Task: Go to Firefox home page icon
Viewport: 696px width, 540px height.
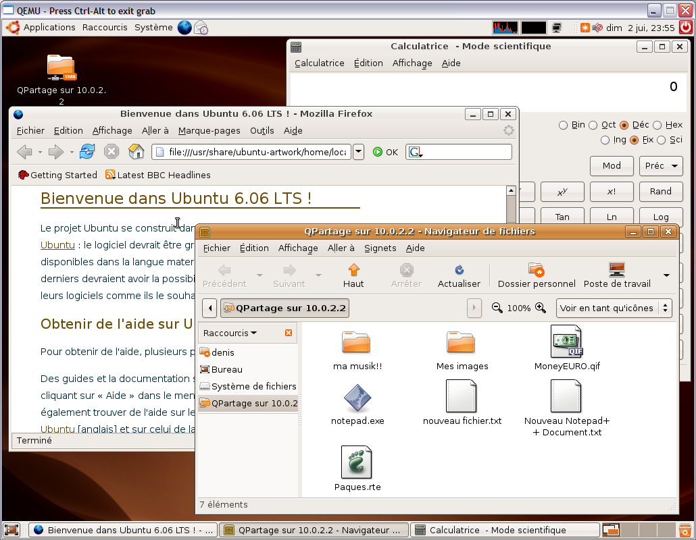Action: [x=136, y=152]
